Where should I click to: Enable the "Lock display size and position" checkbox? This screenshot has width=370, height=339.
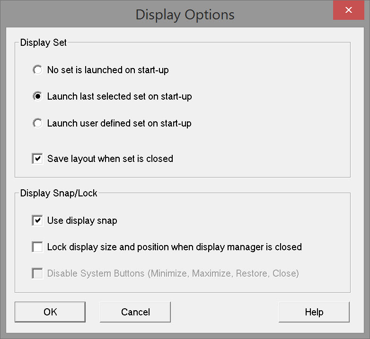point(37,247)
